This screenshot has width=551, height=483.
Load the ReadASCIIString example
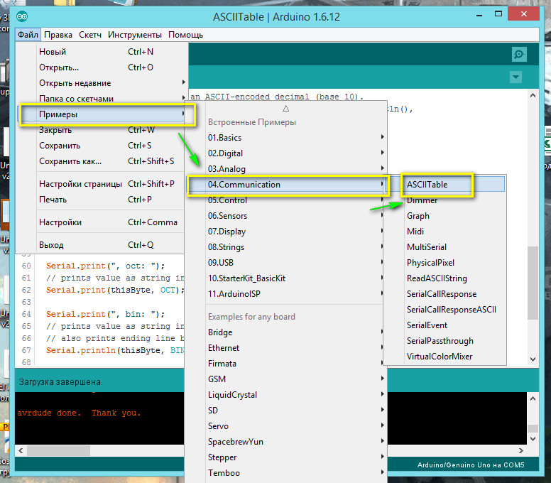pos(445,278)
